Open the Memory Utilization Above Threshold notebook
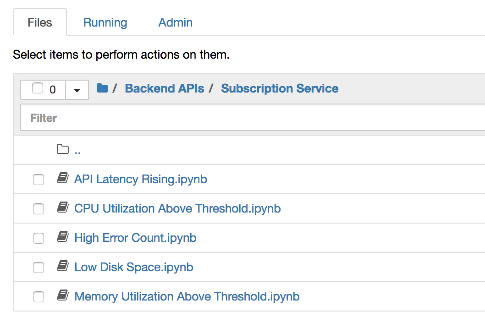 pos(187,296)
